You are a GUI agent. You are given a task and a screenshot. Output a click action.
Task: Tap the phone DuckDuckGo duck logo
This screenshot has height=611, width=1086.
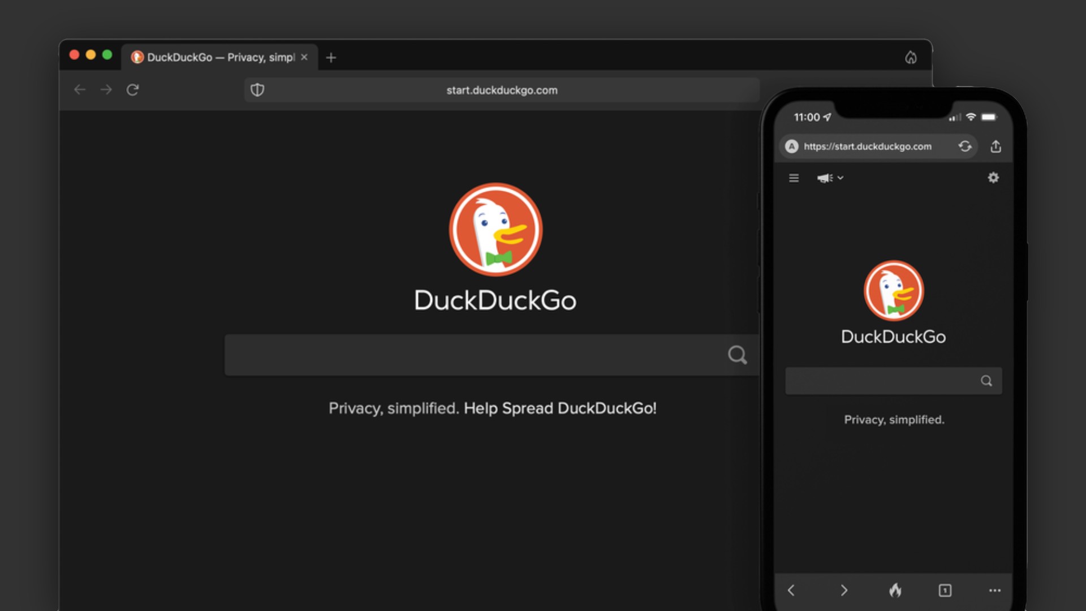tap(894, 291)
